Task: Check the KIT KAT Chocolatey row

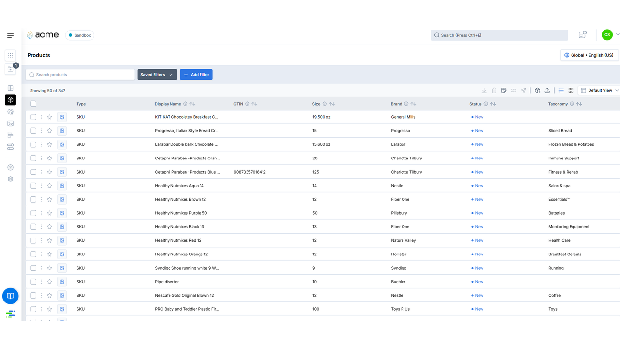Action: click(x=33, y=117)
